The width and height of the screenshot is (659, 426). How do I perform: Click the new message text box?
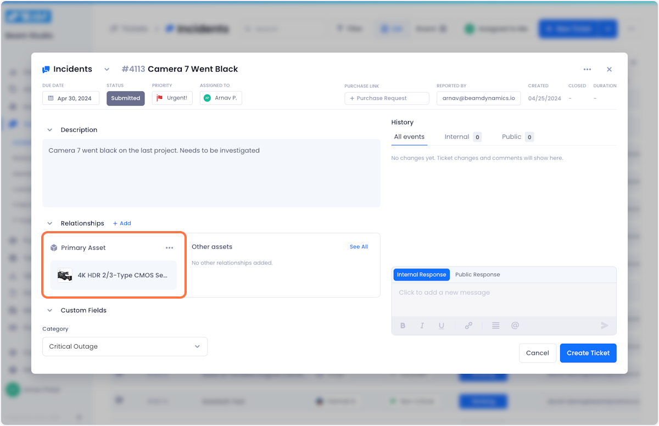point(504,299)
